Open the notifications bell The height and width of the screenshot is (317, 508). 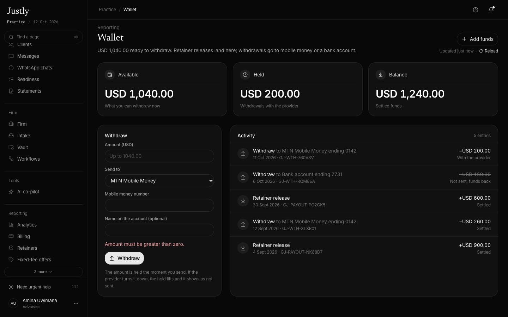(x=491, y=10)
